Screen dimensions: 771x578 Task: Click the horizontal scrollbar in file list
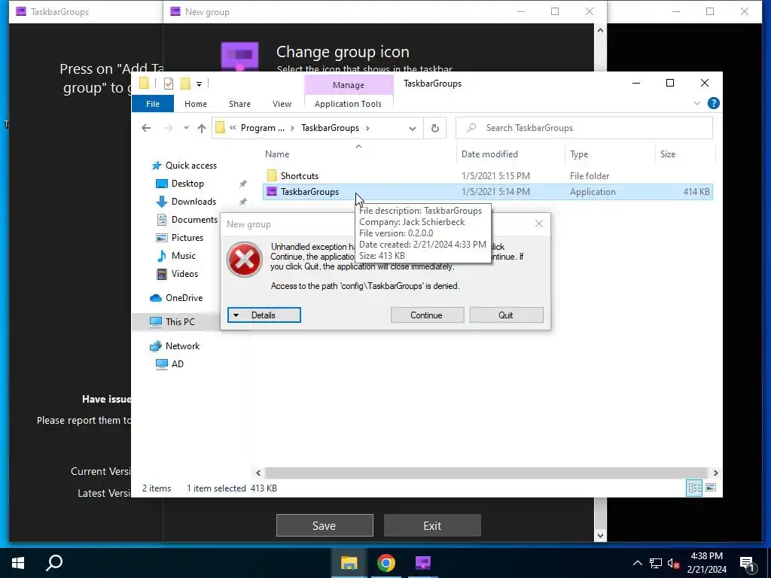pyautogui.click(x=487, y=473)
